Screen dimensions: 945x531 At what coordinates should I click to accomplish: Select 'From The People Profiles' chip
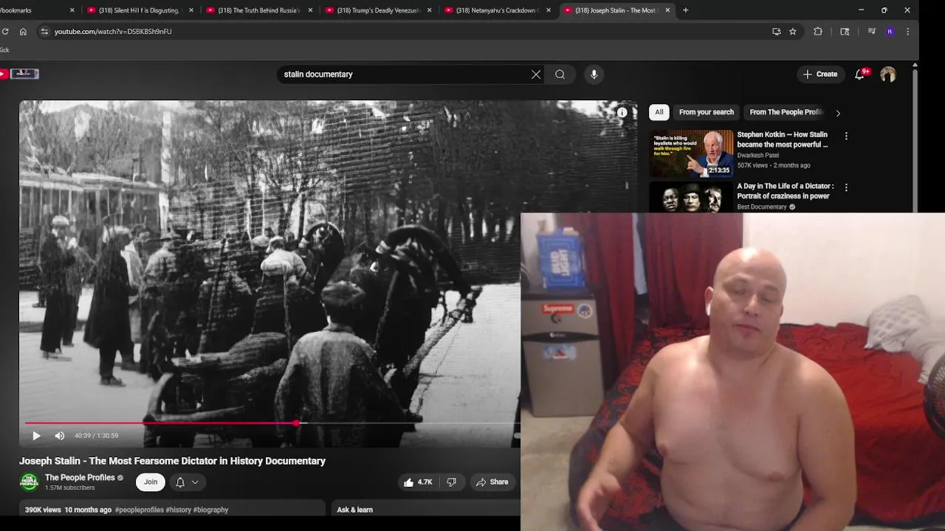click(786, 112)
